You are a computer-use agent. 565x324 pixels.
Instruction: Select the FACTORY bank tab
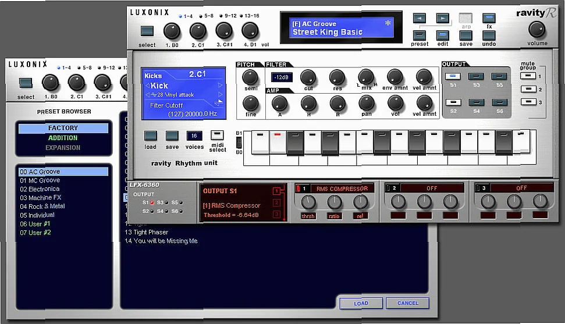pos(63,128)
